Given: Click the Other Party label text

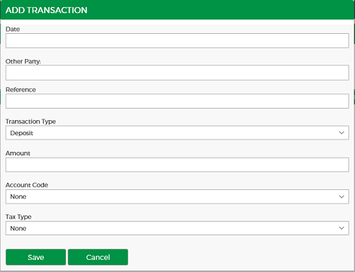Looking at the screenshot, I should coord(23,61).
